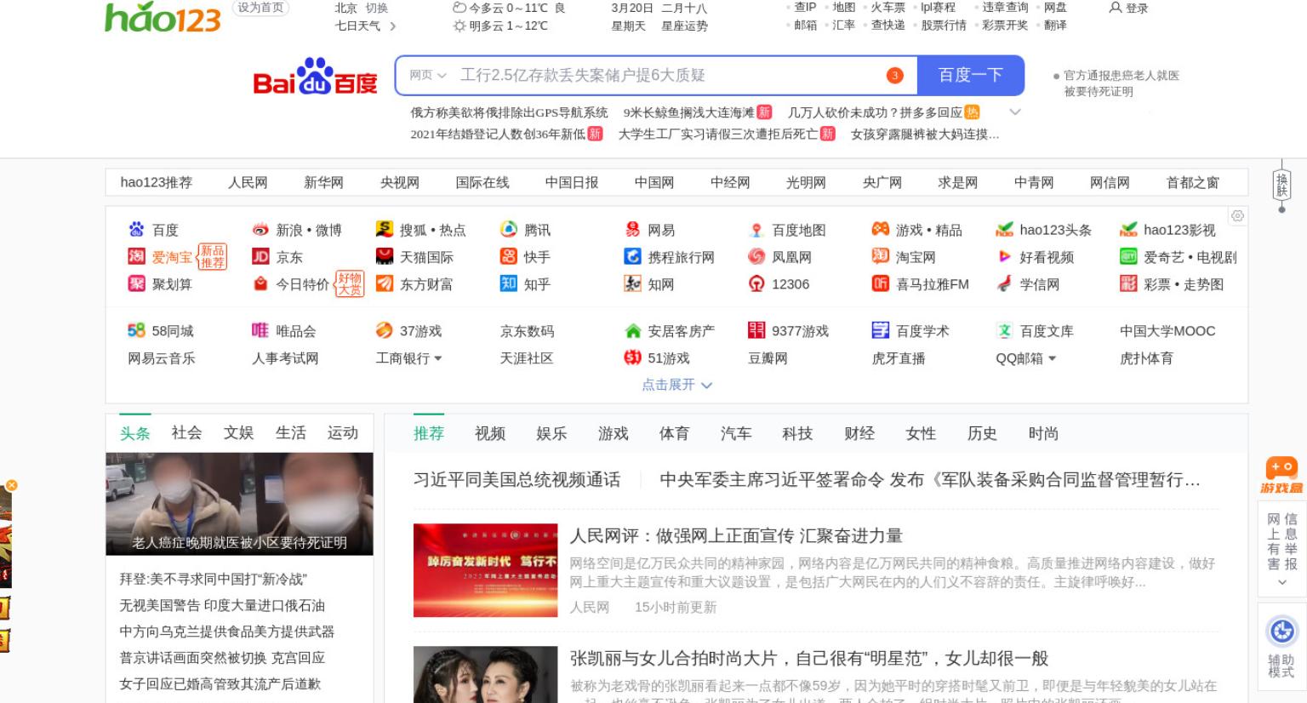
Task: Open the 淘宝网 icon link
Action: [x=881, y=257]
